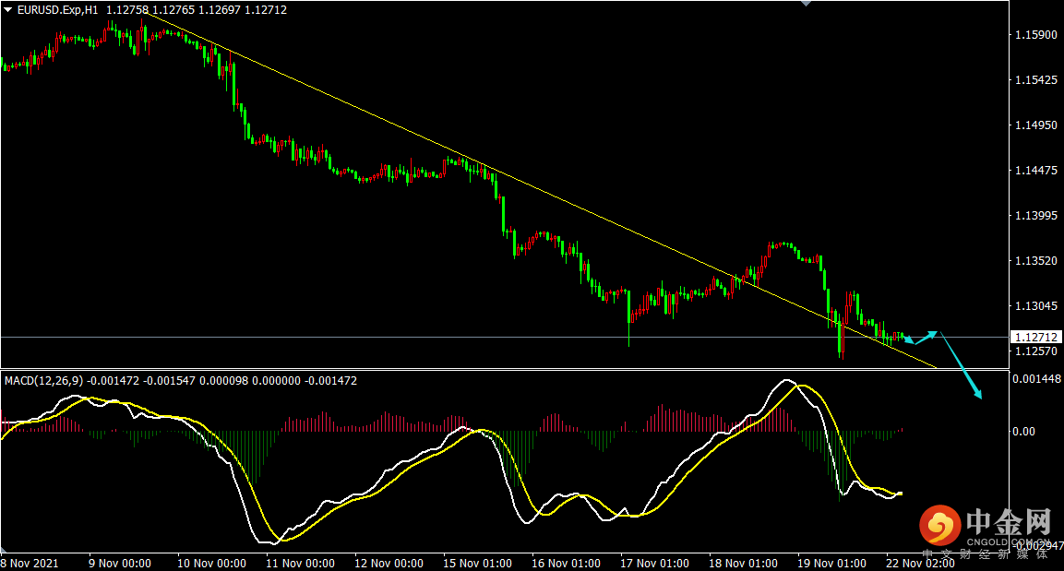Click the 1.15900 price scale label

pyautogui.click(x=1035, y=34)
